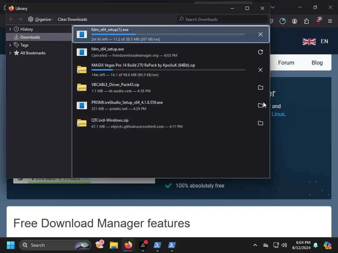
Task: Show PRISMLiveStudio setup in its folder
Action: click(x=260, y=105)
